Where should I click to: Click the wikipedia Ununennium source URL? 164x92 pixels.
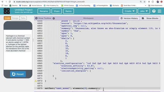(100, 23)
